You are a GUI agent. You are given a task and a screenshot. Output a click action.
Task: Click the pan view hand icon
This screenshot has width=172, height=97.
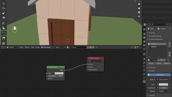pos(139,8)
